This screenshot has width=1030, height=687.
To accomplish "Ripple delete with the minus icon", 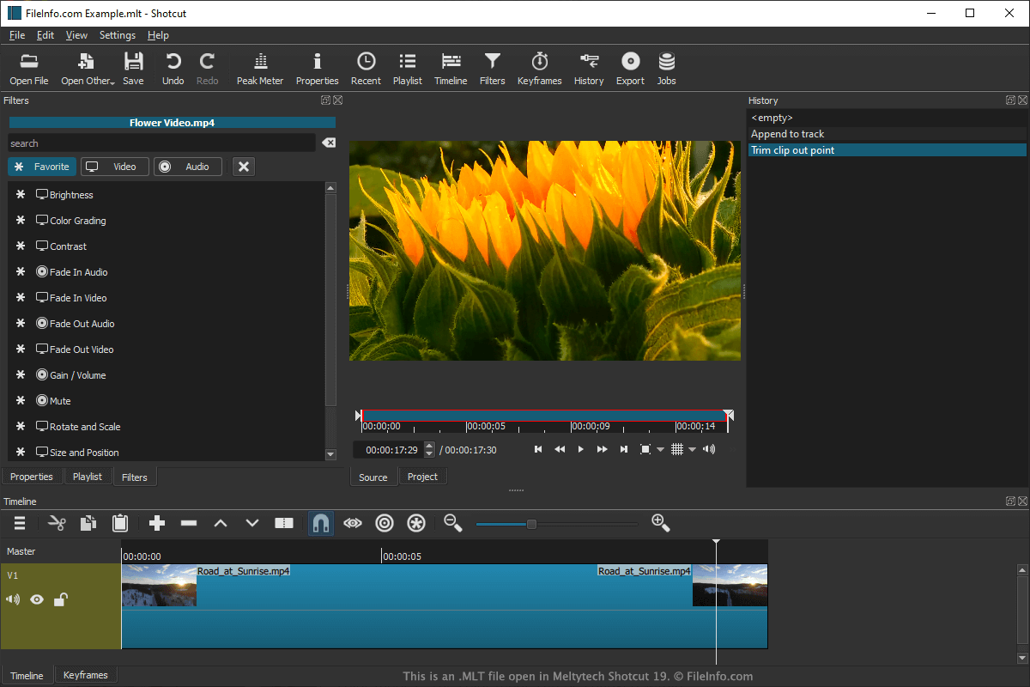I will 189,523.
